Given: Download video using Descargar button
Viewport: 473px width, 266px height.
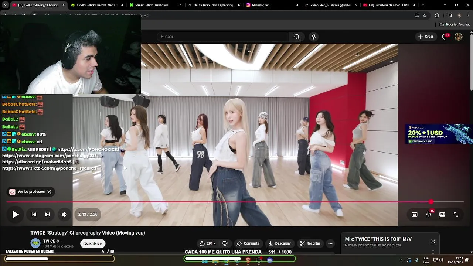Looking at the screenshot, I should click(x=280, y=243).
